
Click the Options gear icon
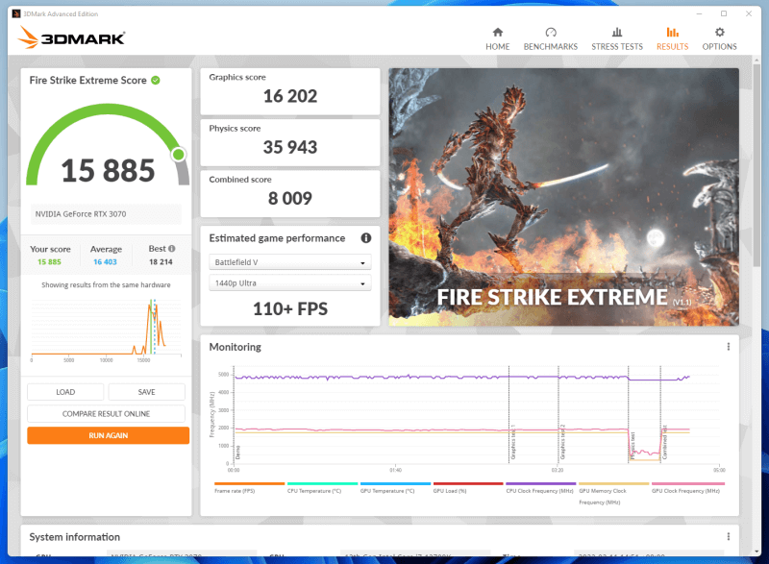(719, 33)
